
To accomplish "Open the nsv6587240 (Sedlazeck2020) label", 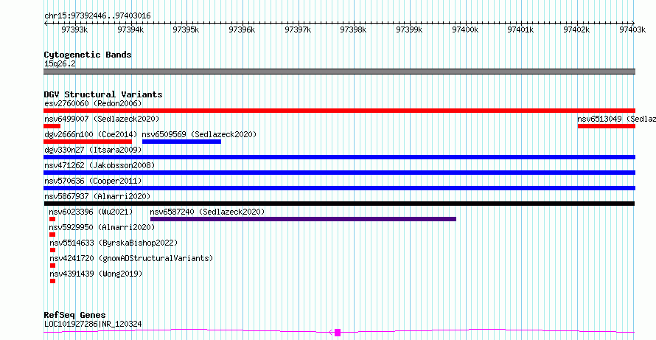I will [x=208, y=212].
